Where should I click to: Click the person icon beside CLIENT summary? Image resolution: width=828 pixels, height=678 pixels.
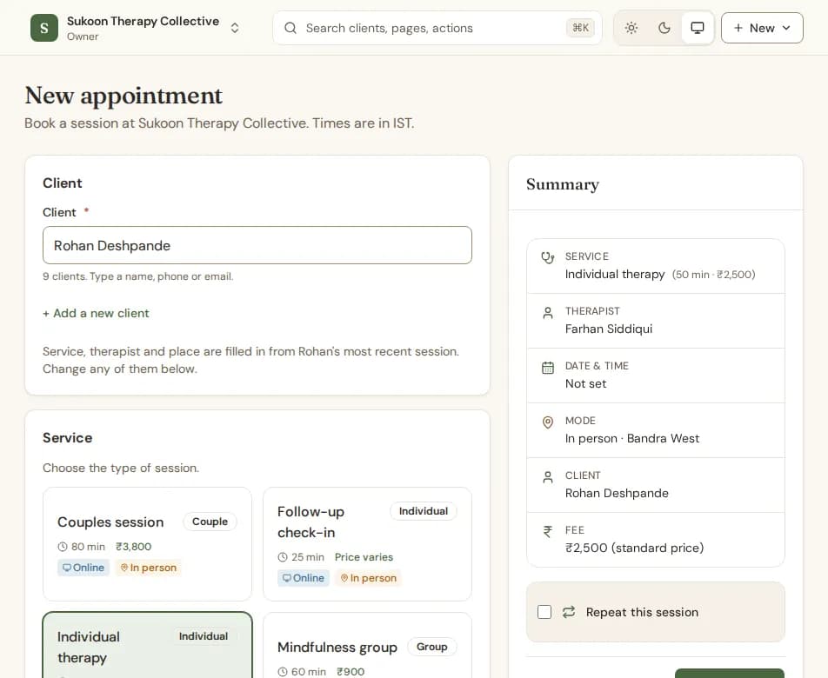(548, 477)
